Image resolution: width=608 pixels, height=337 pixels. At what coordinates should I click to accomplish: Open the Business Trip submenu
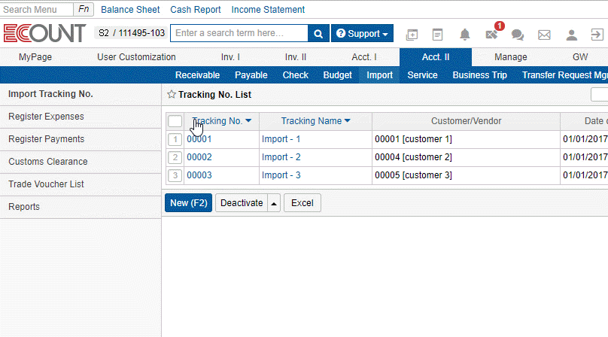point(479,74)
